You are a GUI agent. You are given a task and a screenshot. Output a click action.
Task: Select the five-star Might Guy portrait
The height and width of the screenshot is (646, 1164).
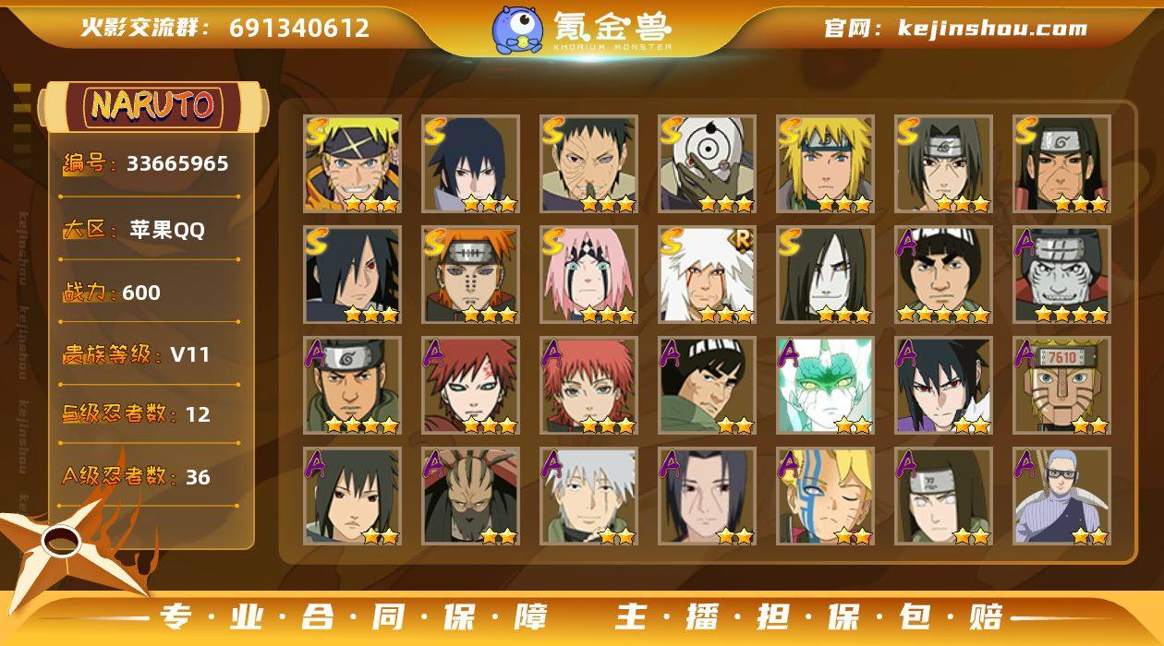point(944,274)
